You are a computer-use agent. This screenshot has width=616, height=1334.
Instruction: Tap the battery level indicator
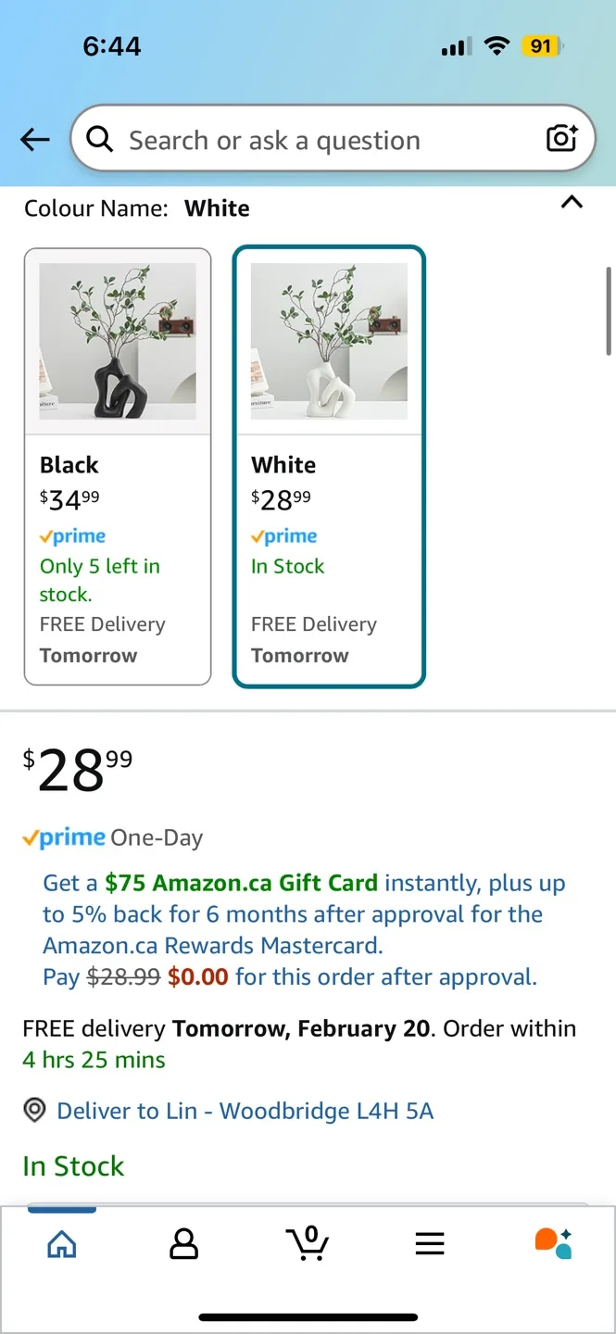pos(542,45)
